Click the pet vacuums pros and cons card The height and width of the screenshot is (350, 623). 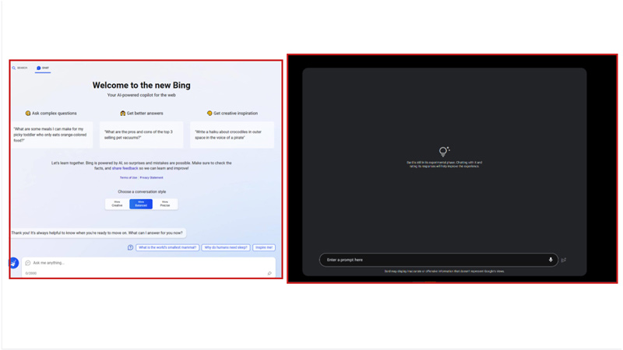point(141,135)
